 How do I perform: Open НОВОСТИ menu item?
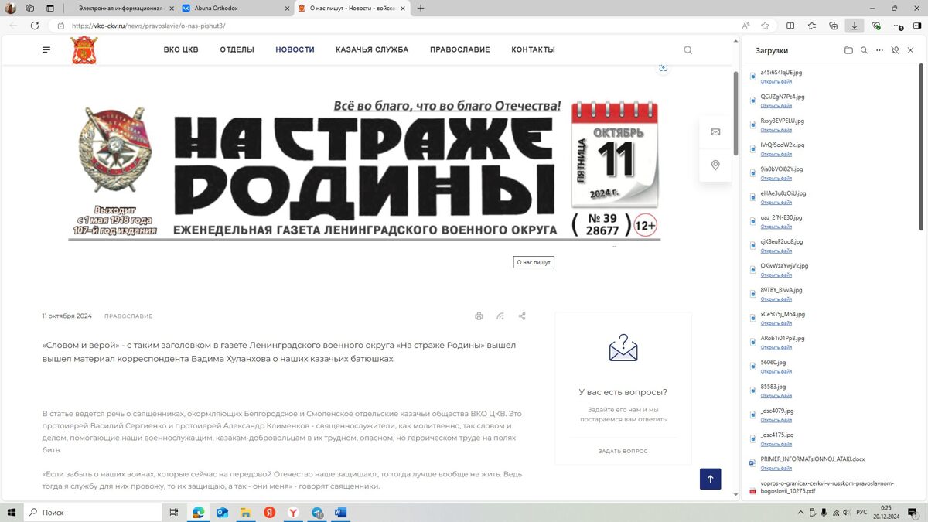tap(295, 49)
